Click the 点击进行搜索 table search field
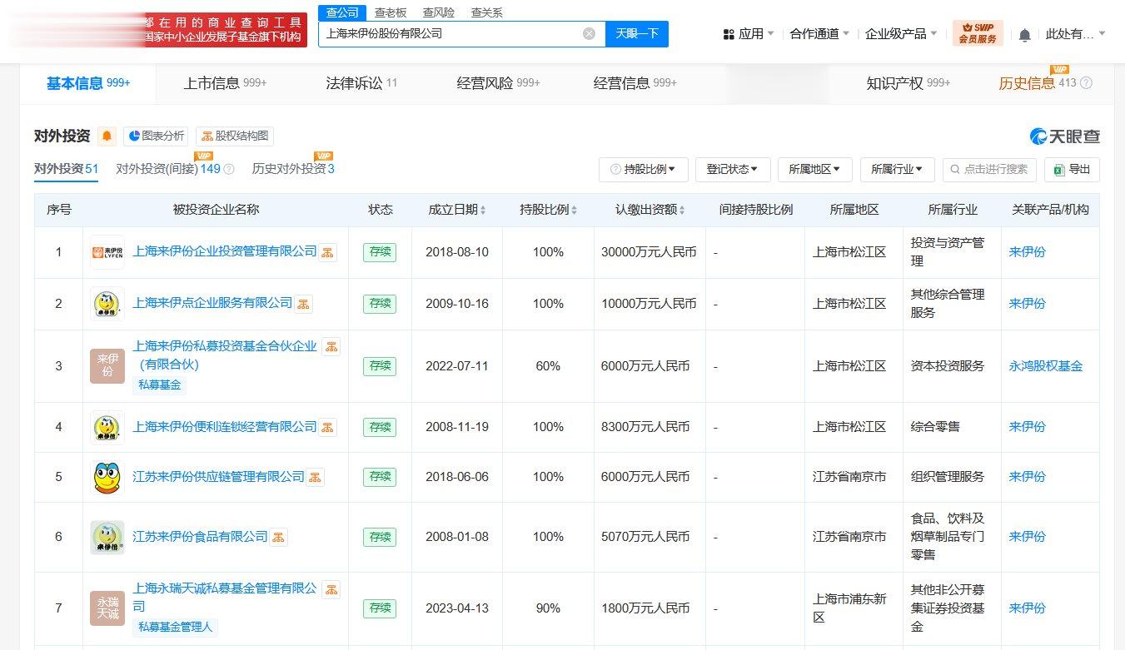1125x650 pixels. coord(990,169)
